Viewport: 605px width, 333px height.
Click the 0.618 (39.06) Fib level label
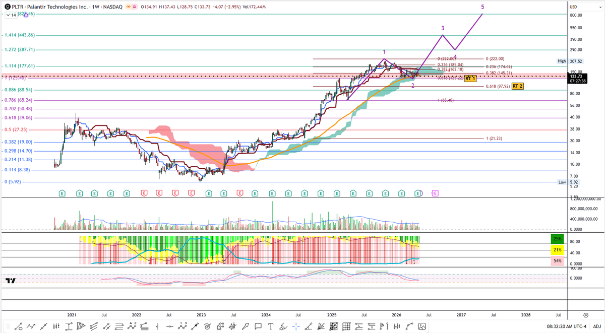pyautogui.click(x=18, y=117)
